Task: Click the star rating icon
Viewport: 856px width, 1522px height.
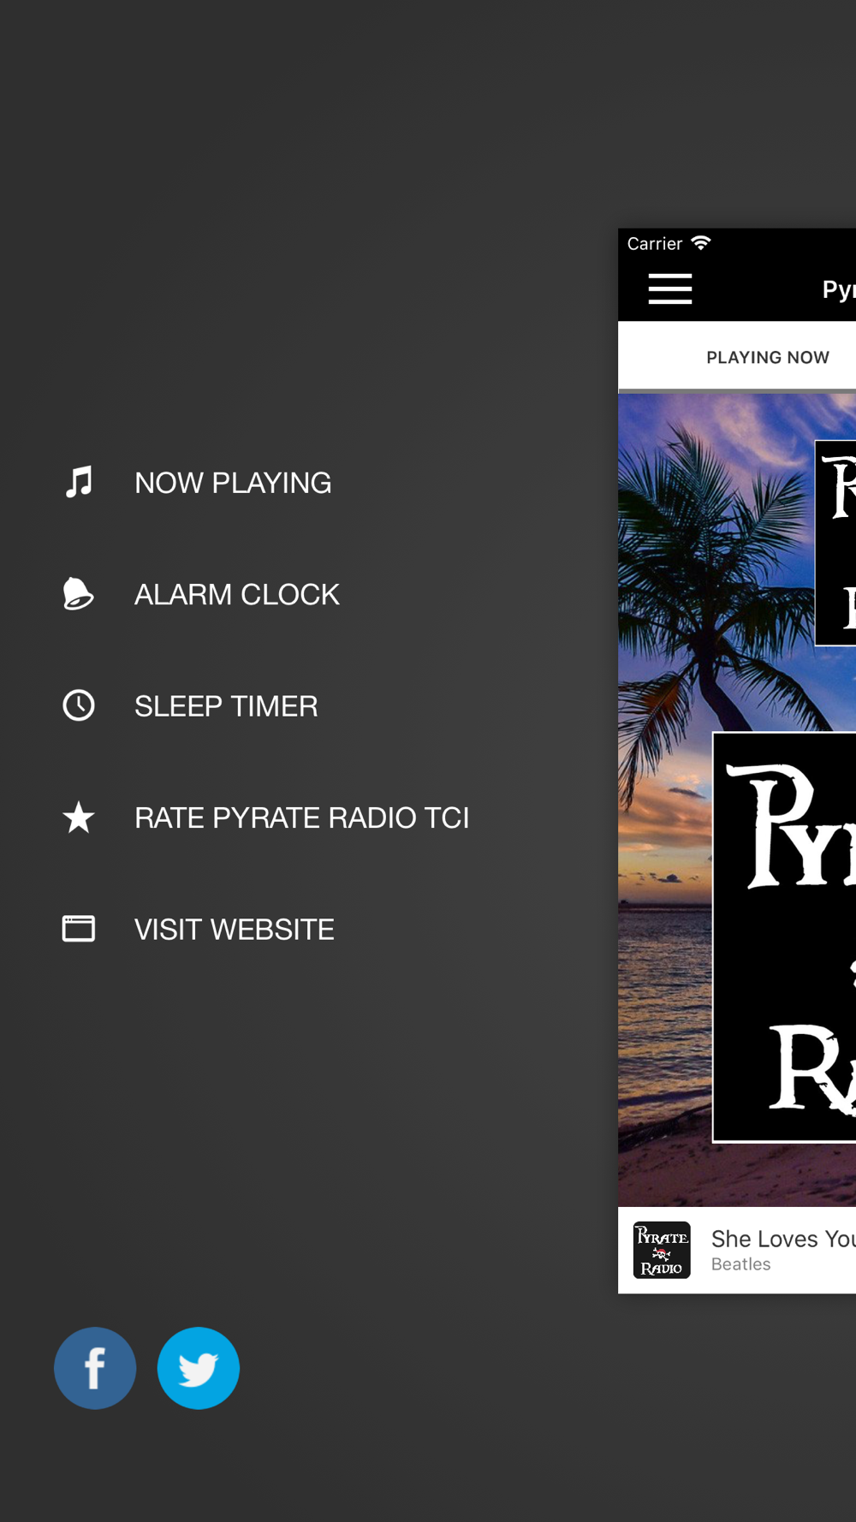Action: pyautogui.click(x=79, y=817)
